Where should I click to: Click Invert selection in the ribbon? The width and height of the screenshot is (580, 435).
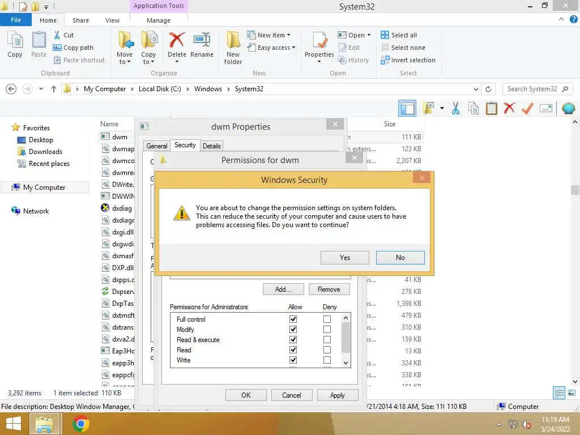408,60
